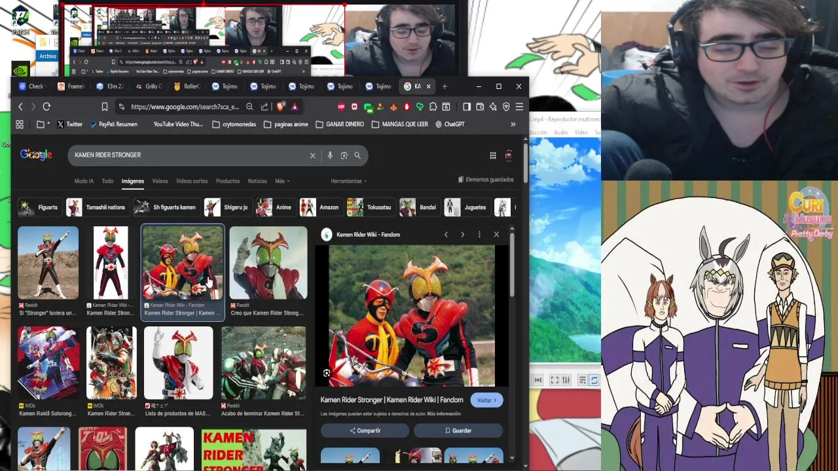Reload the Google search page
The height and width of the screenshot is (471, 838).
(x=46, y=107)
